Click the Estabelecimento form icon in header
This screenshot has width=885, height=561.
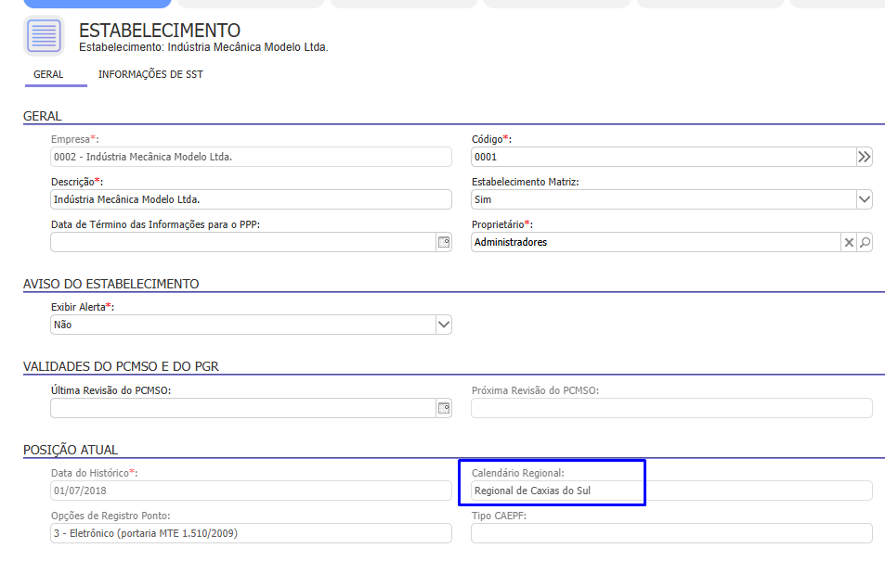44,36
